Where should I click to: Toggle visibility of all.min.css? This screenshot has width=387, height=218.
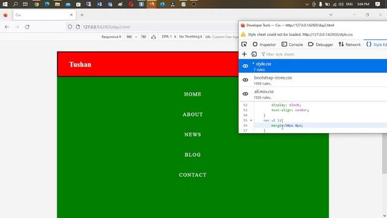pos(246,94)
